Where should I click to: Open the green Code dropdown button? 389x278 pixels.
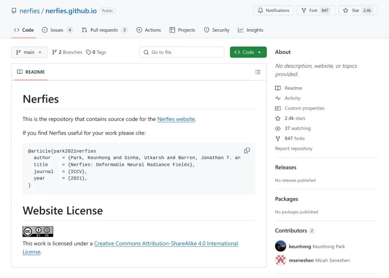(248, 52)
